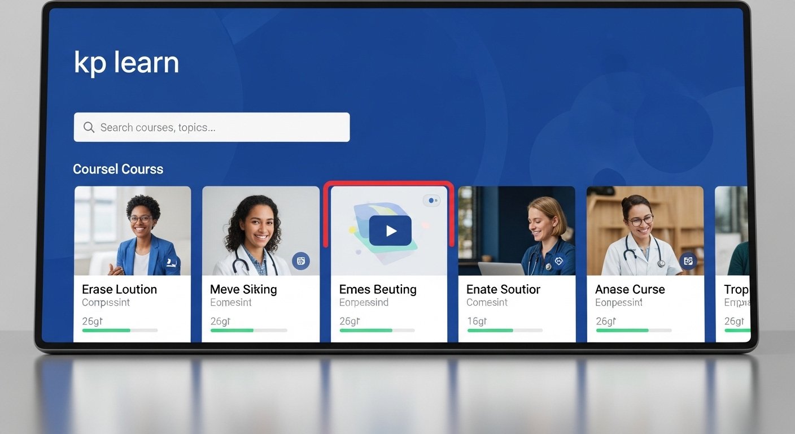Click the search magnifier icon
This screenshot has width=795, height=434.
click(89, 127)
